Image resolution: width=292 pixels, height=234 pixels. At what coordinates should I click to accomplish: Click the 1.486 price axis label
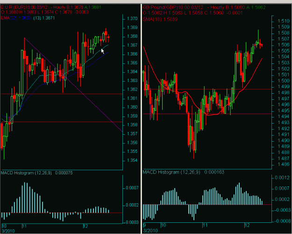pos(283,164)
